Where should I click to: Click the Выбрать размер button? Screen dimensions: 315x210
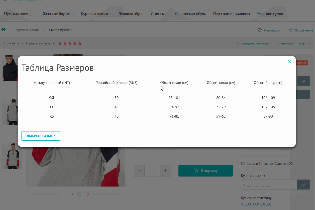(41, 136)
